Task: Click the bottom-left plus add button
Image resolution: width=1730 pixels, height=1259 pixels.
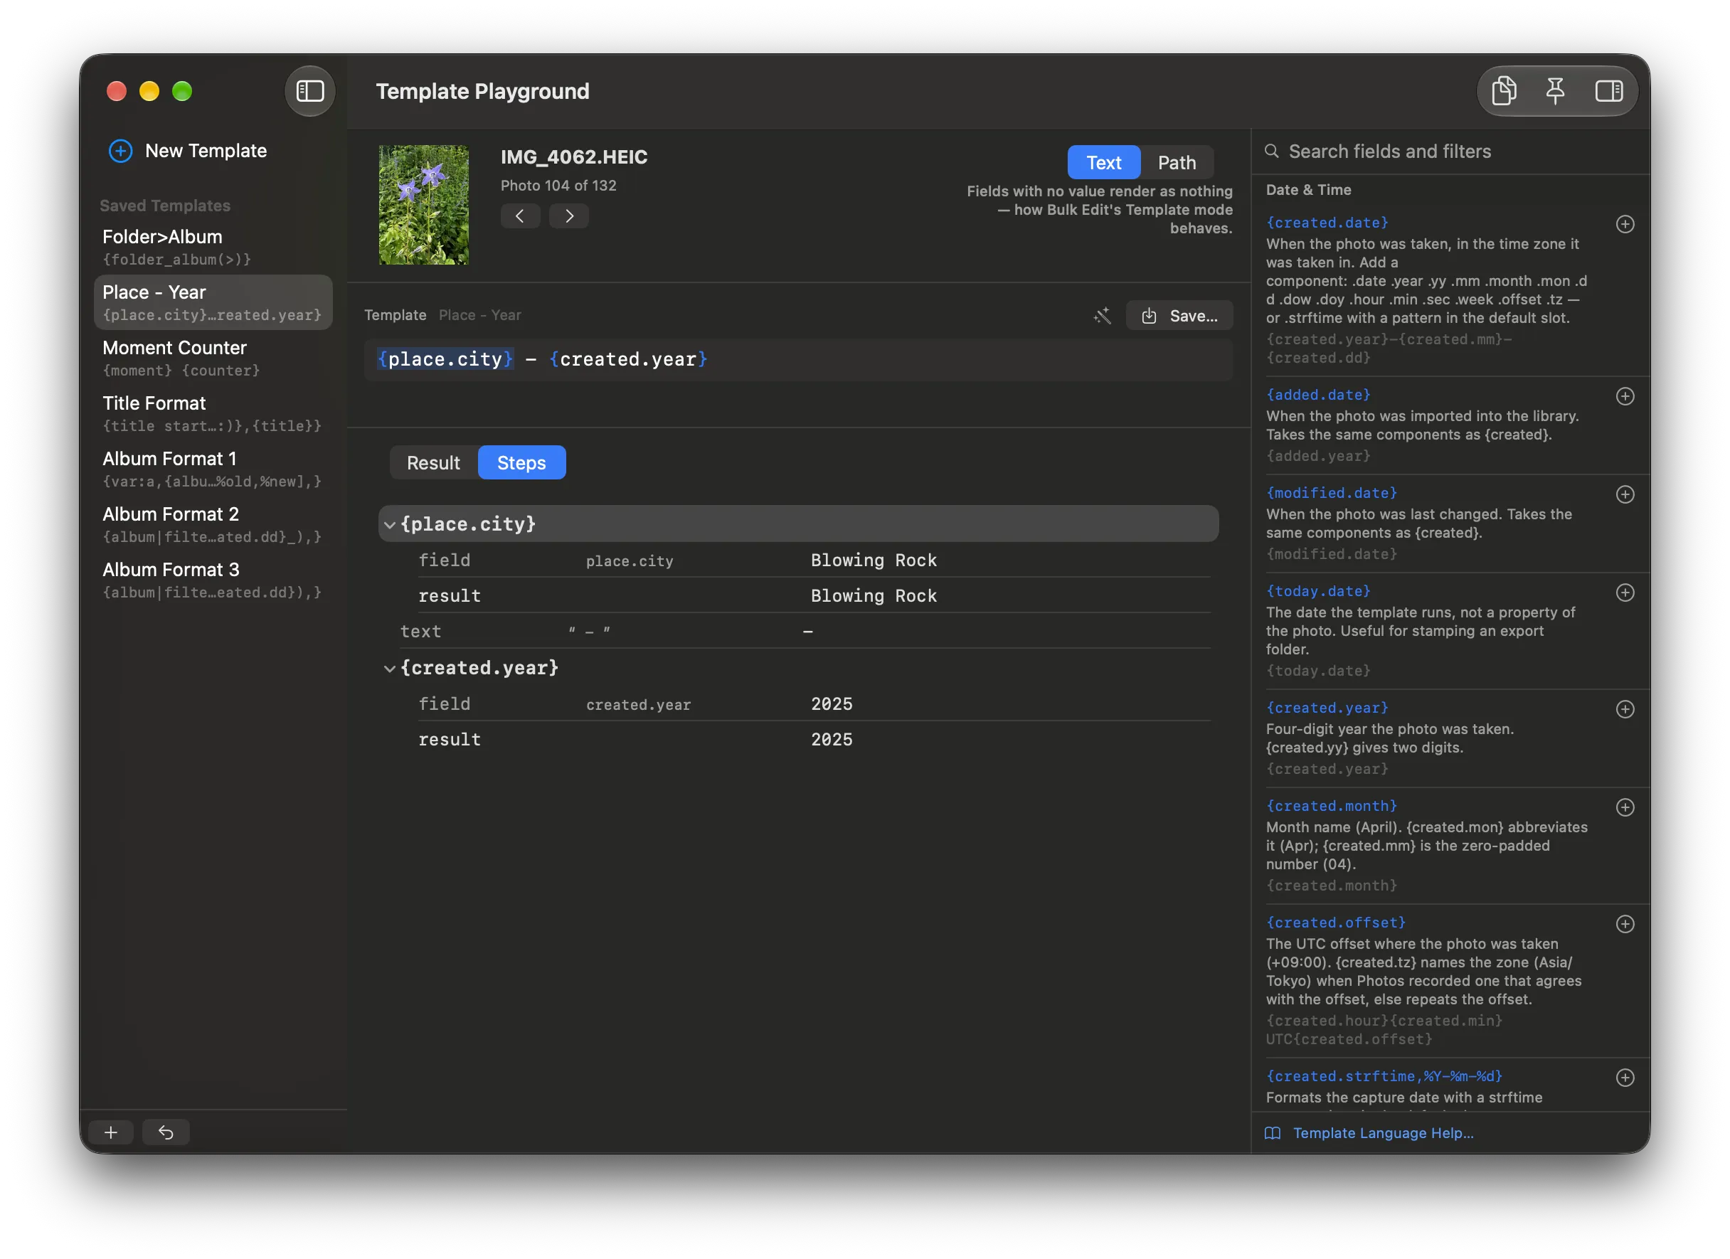Action: (x=110, y=1132)
